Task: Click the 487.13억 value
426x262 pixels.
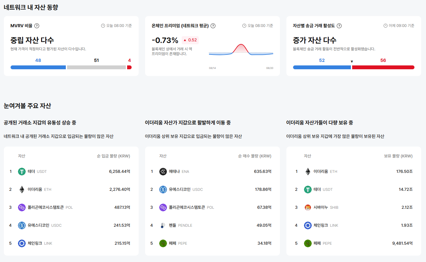Action: pyautogui.click(x=122, y=207)
